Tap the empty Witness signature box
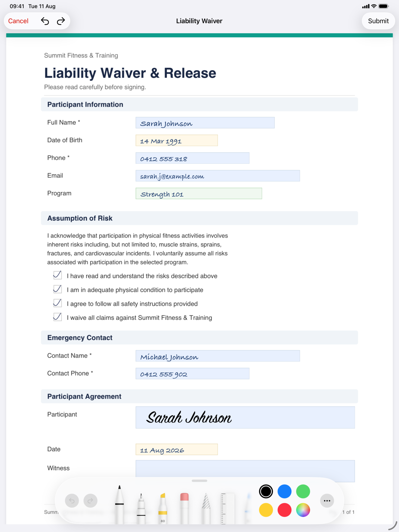 tap(245, 471)
